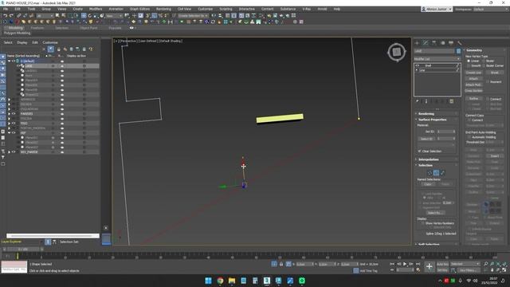Click the Cross Section button

pyautogui.click(x=473, y=91)
